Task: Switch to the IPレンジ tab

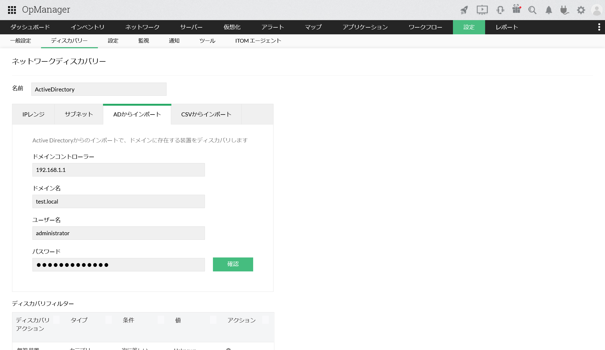Action: tap(34, 114)
